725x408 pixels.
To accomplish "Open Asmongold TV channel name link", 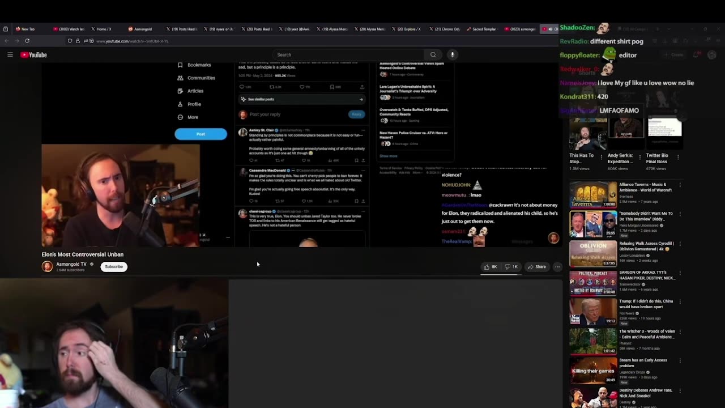I will [71, 264].
